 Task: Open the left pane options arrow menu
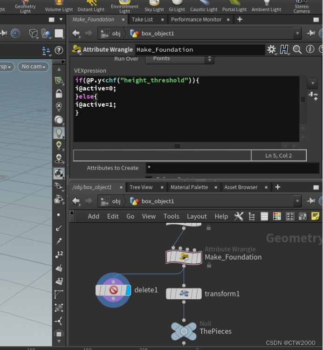coord(61,20)
